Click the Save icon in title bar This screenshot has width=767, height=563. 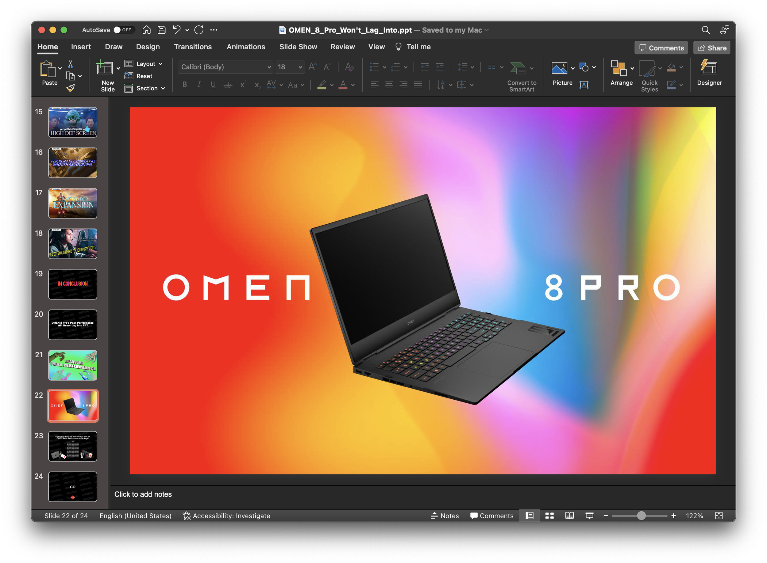pos(161,30)
